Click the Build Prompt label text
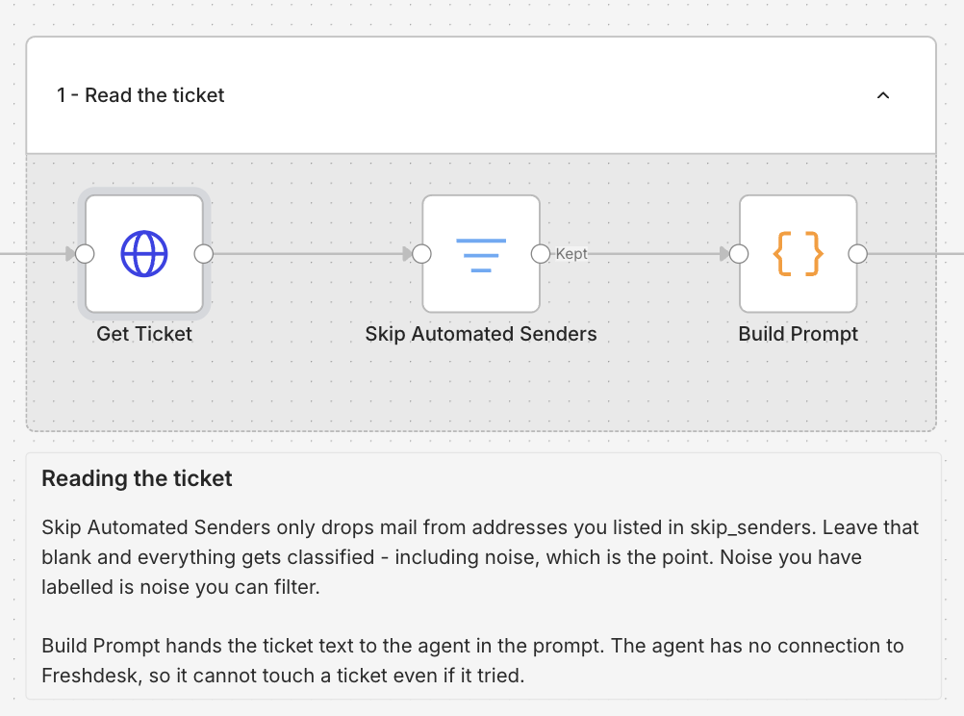 tap(798, 333)
